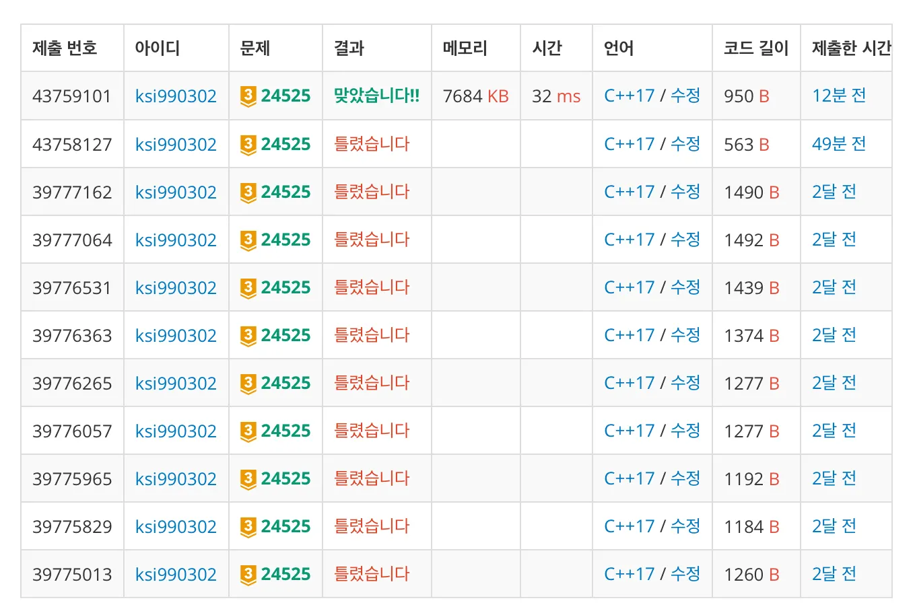
Task: Open user ksi990302 in row 39775013
Action: point(176,574)
